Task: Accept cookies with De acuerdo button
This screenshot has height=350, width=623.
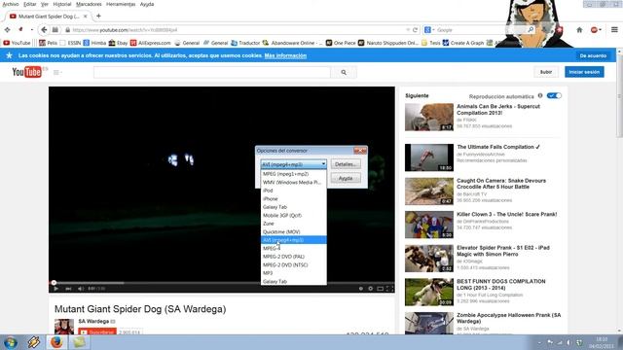Action: (593, 55)
